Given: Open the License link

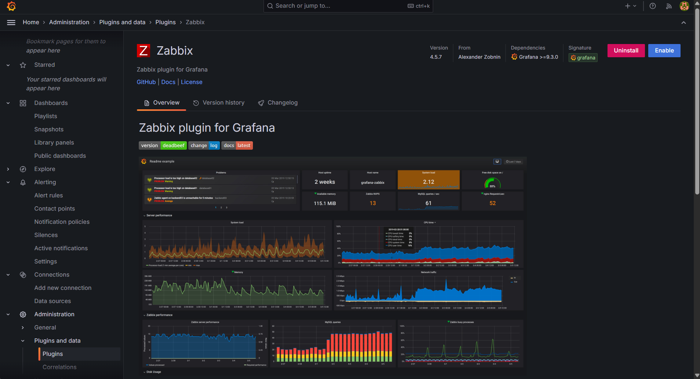Looking at the screenshot, I should pyautogui.click(x=192, y=82).
